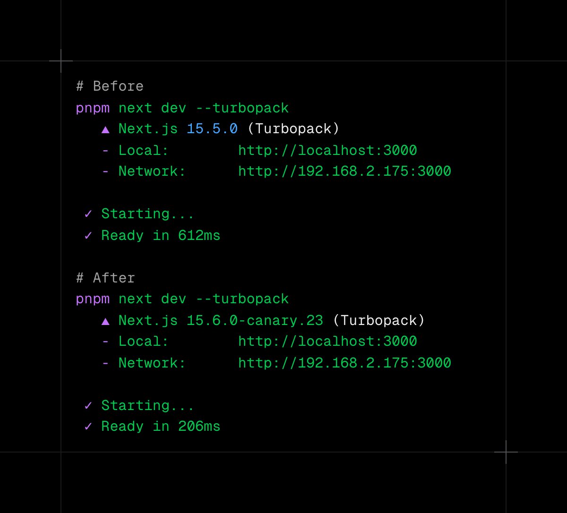Click the checkmark beside "Ready in 206ms"

(x=88, y=427)
